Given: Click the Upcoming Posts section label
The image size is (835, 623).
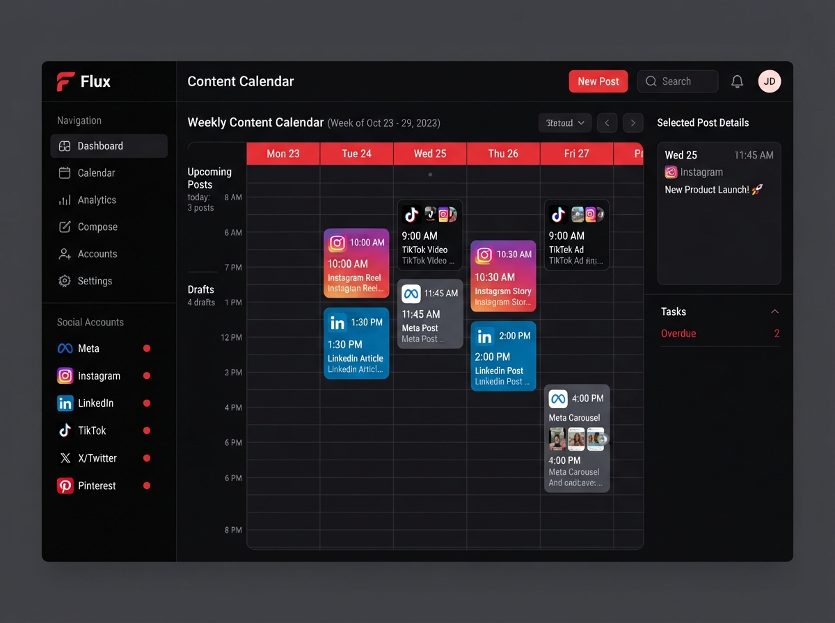Looking at the screenshot, I should [x=209, y=178].
